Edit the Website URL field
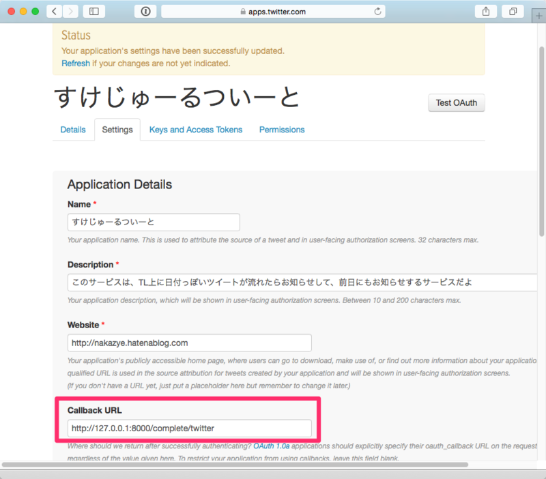 coord(190,343)
